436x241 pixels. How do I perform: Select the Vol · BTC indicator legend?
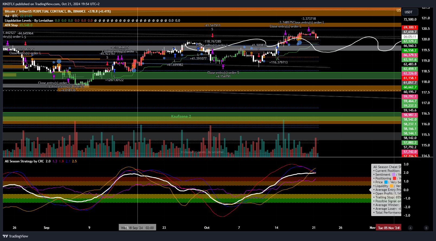pos(11,16)
